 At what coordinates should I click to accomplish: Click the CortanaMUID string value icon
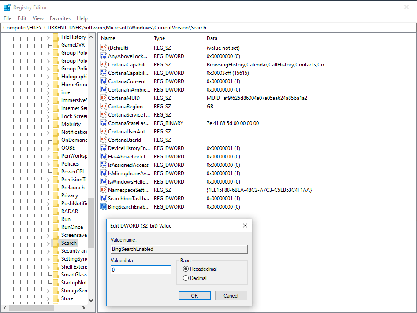tap(104, 98)
